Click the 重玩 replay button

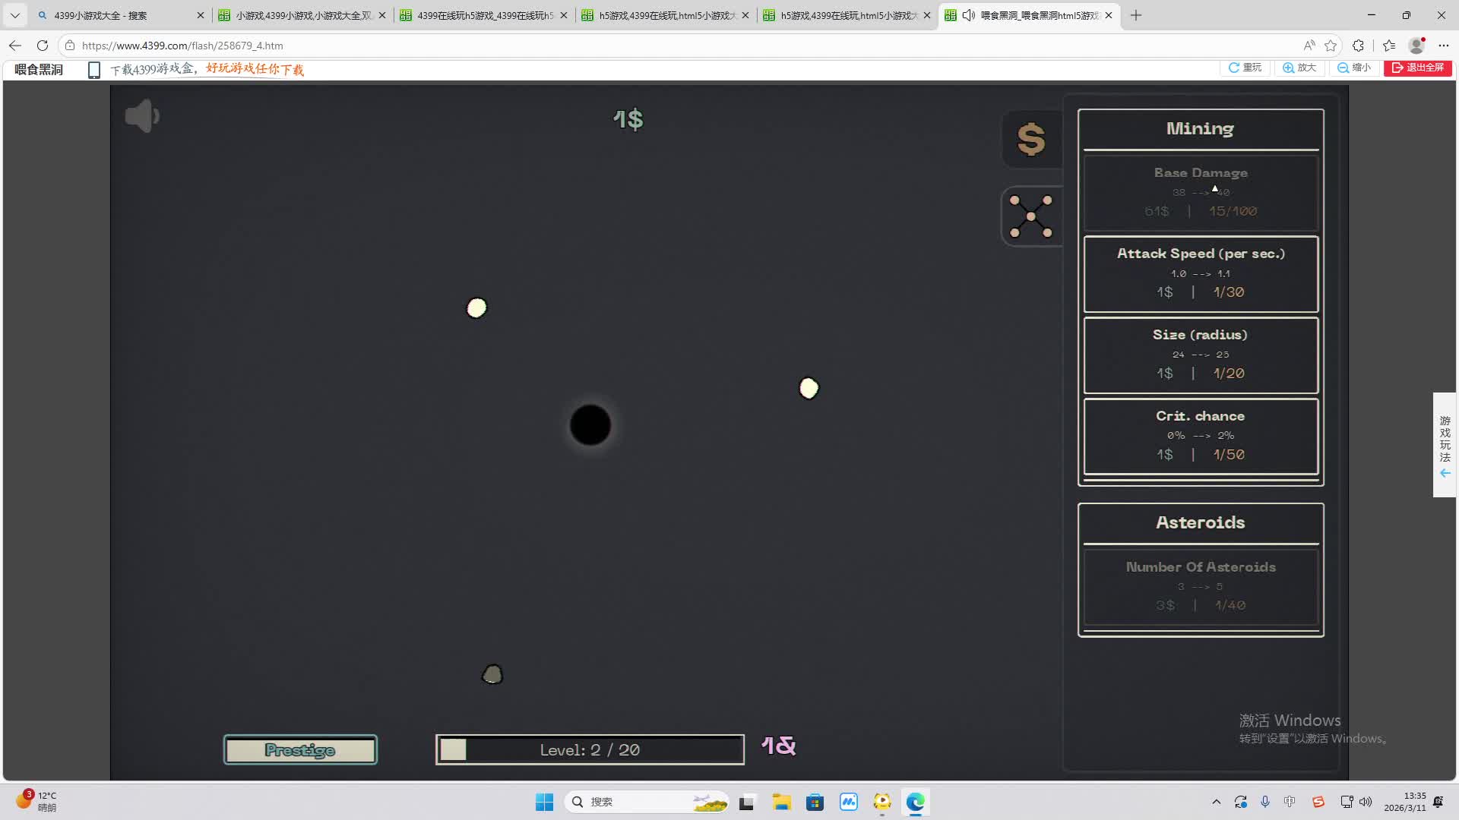coord(1245,68)
